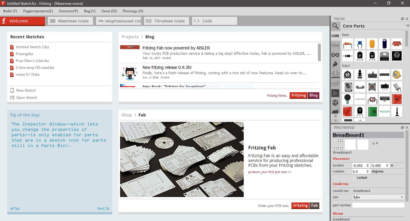Pick the dark electrolytic capacitor part
The width and height of the screenshot is (410, 221).
click(384, 44)
